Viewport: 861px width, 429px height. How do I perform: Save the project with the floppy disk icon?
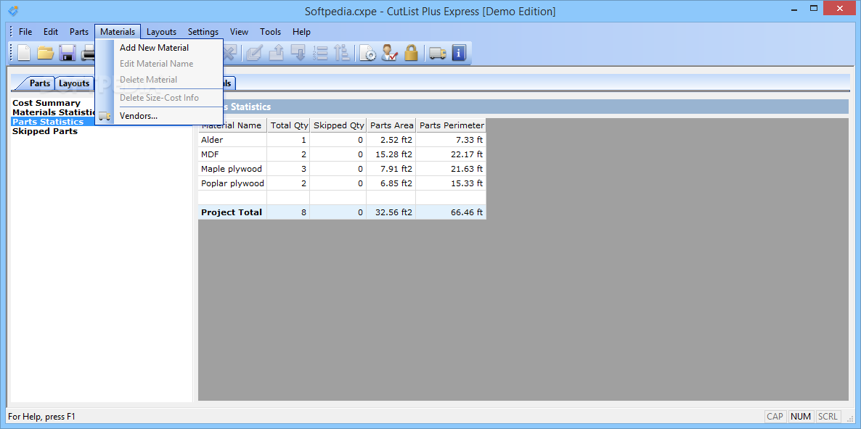[67, 53]
